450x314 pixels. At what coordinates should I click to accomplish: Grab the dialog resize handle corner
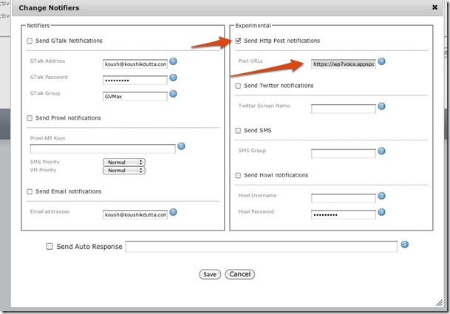tap(439, 302)
